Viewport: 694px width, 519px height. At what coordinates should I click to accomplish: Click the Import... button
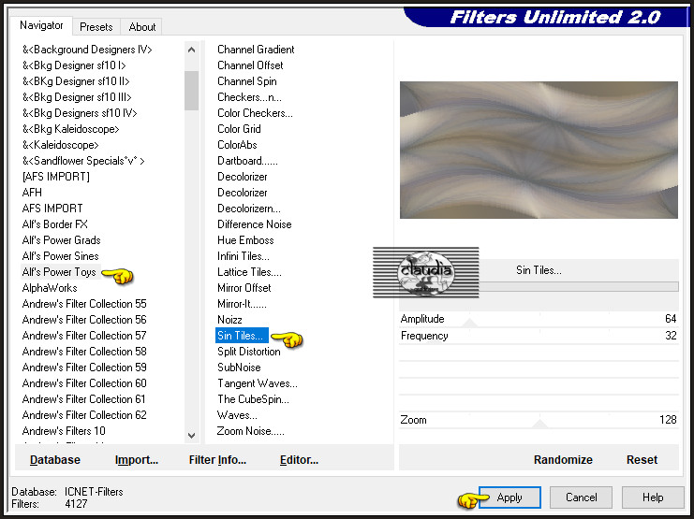pos(137,460)
